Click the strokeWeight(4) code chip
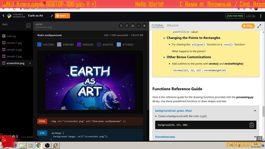265x149 pixels. tap(214, 70)
